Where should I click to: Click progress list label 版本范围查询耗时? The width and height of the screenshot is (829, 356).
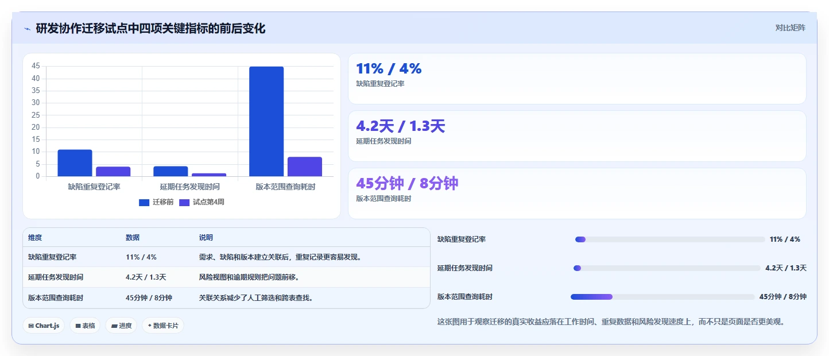pyautogui.click(x=465, y=297)
